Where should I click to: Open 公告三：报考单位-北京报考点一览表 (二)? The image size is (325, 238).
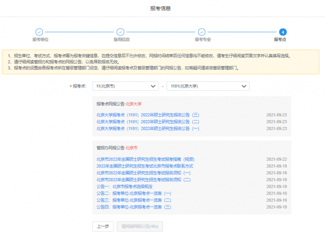pyautogui.click(x=134, y=200)
